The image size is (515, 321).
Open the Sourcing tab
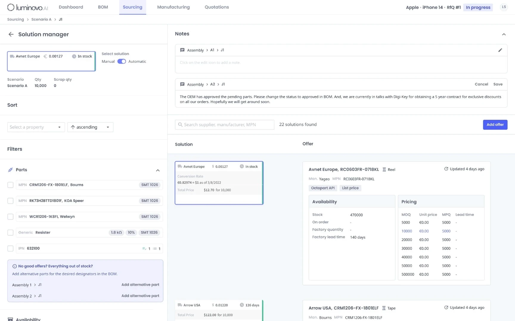point(133,7)
